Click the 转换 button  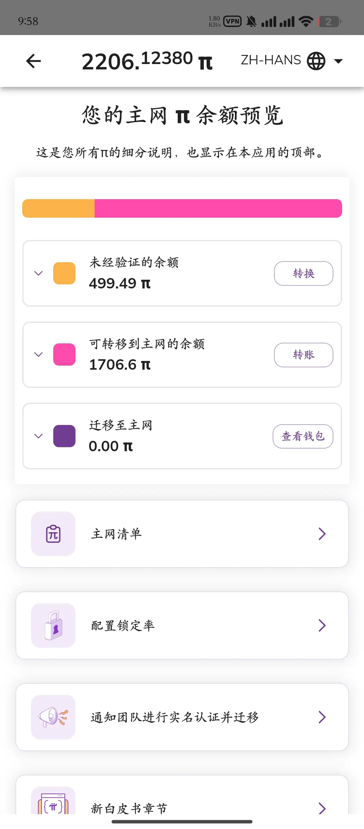304,273
